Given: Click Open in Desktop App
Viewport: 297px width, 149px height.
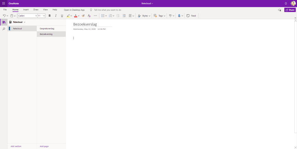Looking at the screenshot, I should pyautogui.click(x=74, y=10).
